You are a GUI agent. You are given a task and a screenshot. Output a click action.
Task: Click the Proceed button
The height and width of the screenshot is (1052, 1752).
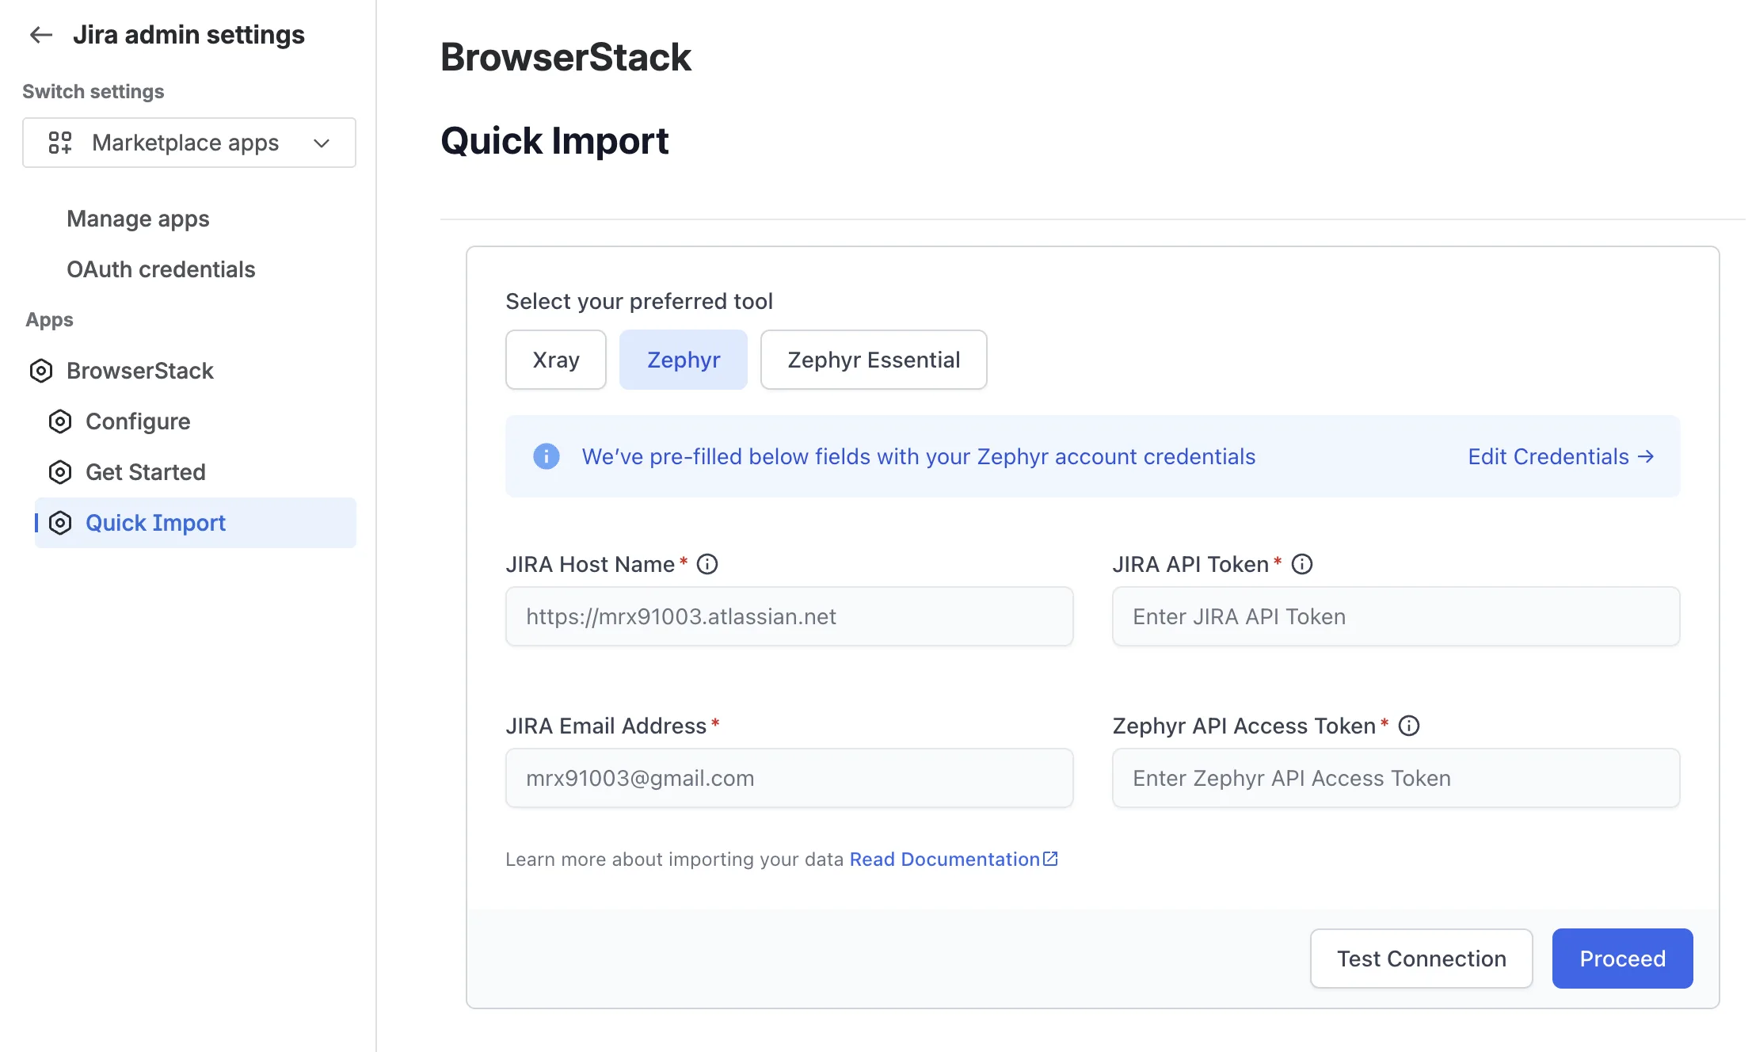(1622, 959)
